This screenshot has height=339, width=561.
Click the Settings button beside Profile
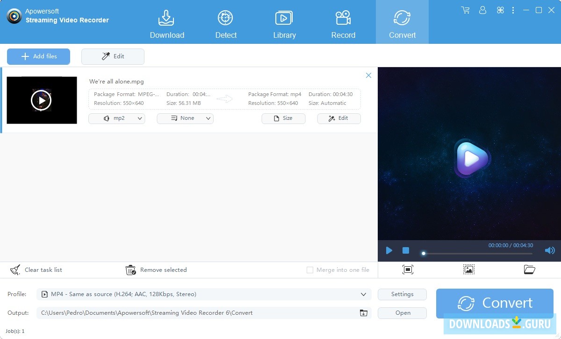402,294
